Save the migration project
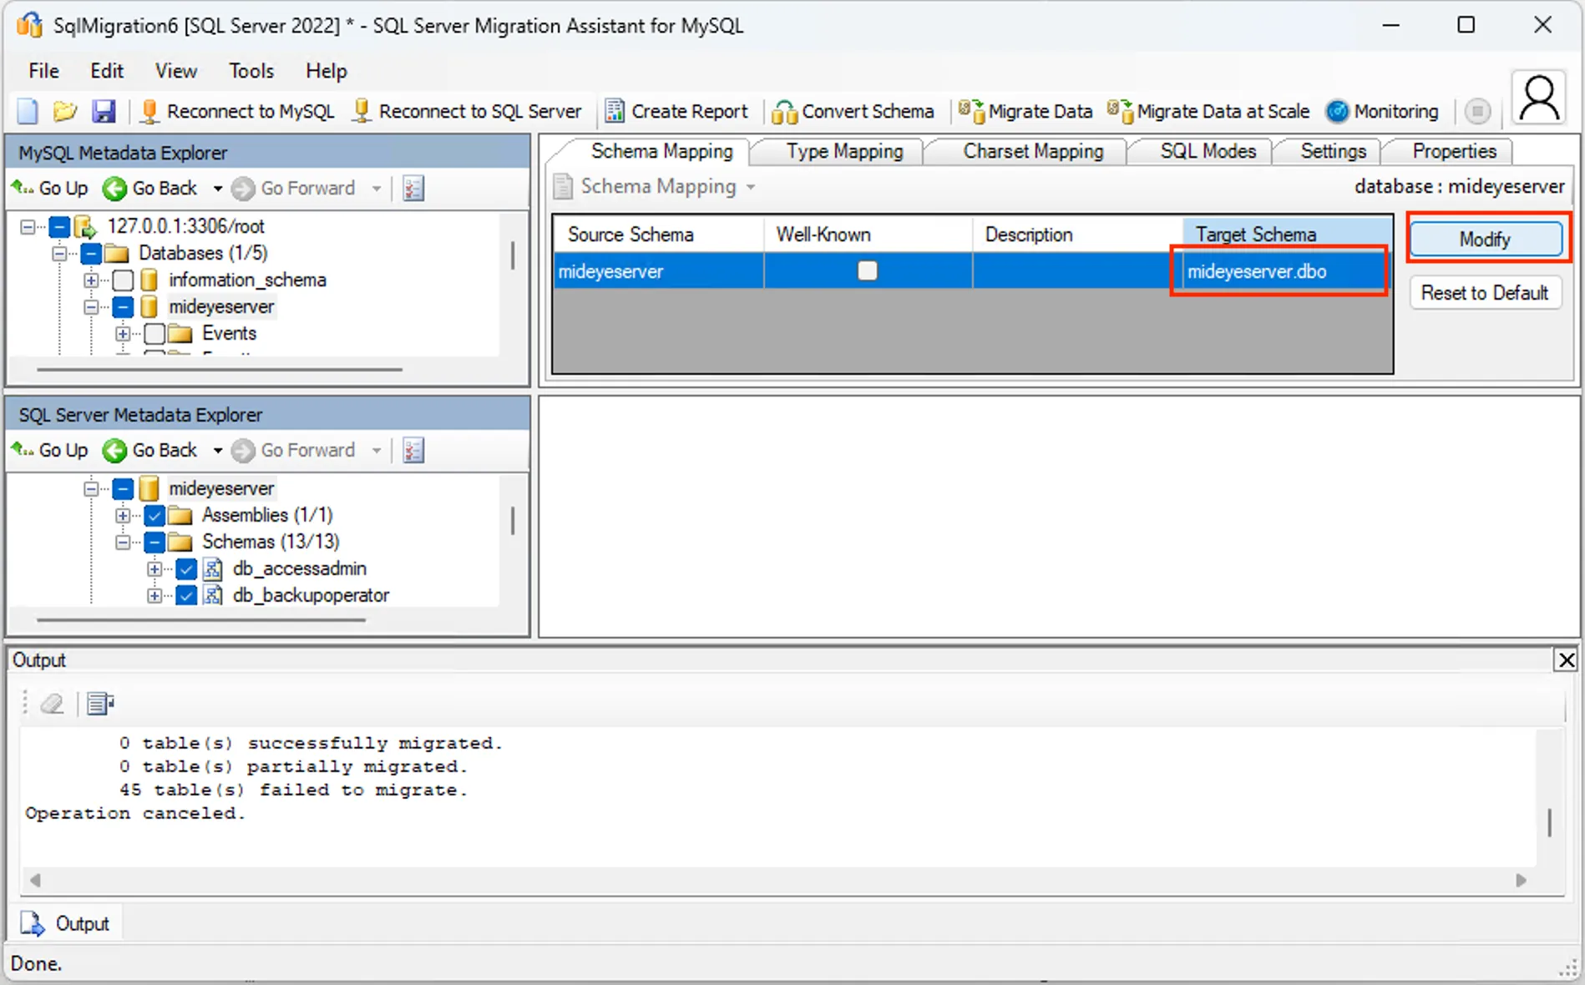 (x=104, y=111)
